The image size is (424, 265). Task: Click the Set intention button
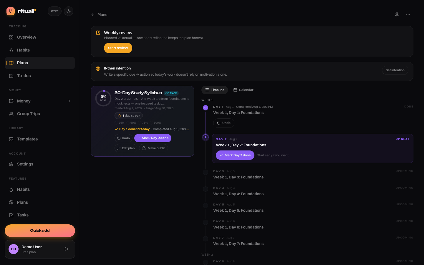click(395, 70)
